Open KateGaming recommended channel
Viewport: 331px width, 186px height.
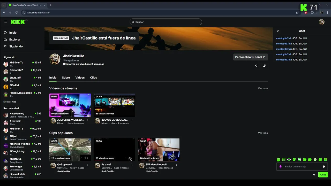click(x=22, y=115)
